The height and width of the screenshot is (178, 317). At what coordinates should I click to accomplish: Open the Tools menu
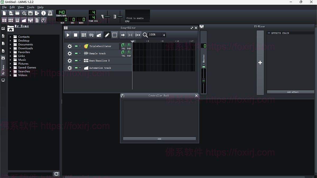pyautogui.click(x=30, y=7)
